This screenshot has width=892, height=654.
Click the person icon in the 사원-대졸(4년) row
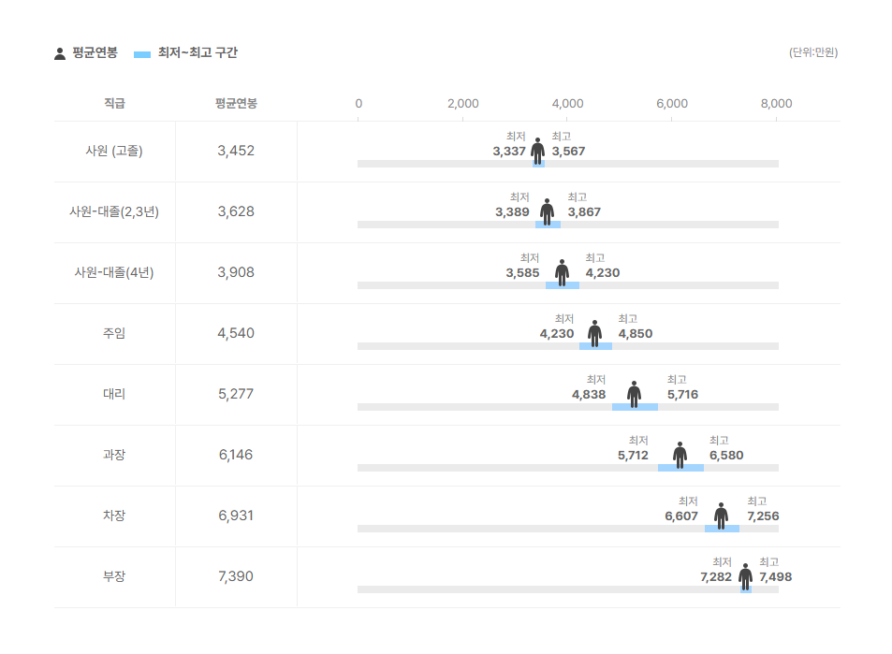pos(562,272)
